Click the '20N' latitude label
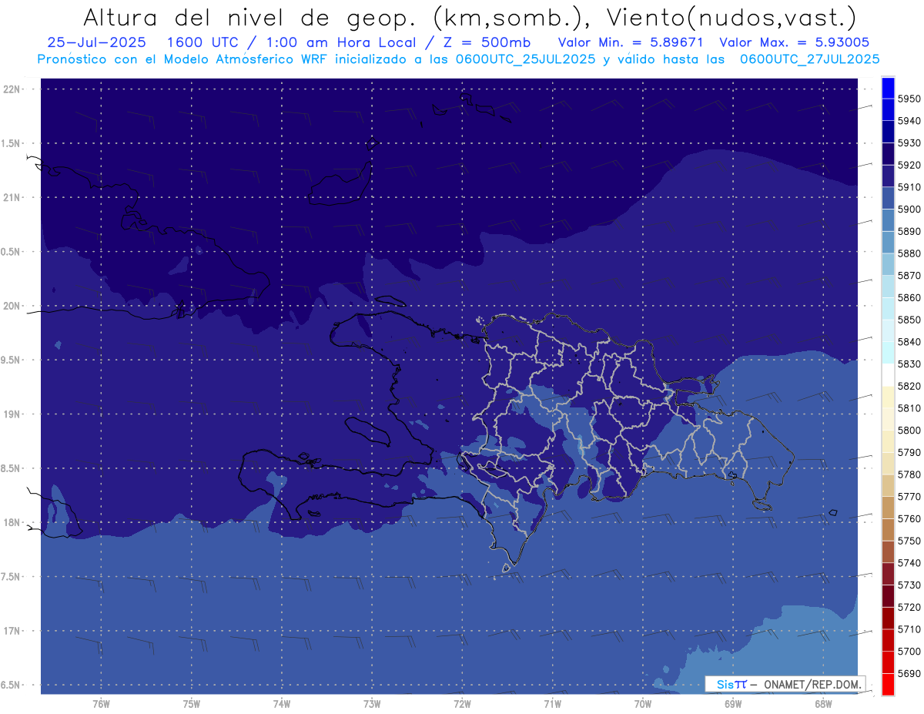The image size is (924, 714). coord(12,307)
